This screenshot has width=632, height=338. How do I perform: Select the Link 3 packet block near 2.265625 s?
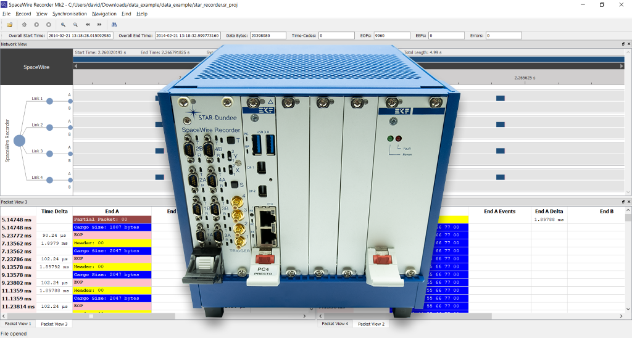click(x=500, y=150)
